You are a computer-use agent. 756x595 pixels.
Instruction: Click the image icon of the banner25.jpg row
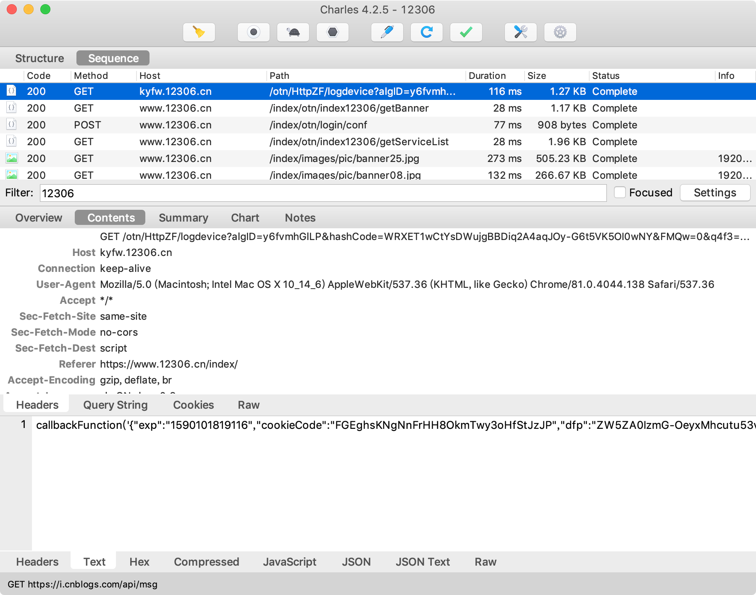[12, 158]
